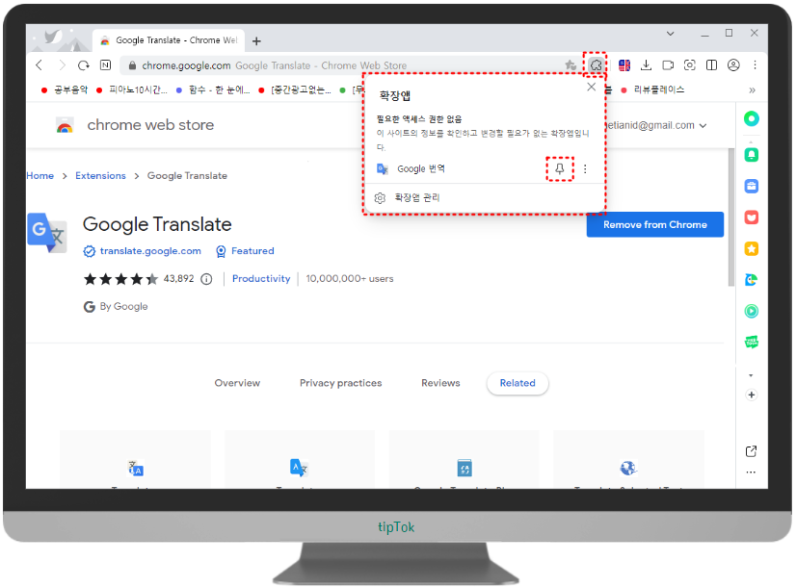Click Remove from Chrome button
796x587 pixels.
pyautogui.click(x=655, y=224)
